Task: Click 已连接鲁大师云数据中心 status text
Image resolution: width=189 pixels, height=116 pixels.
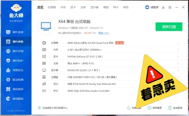Action: 55,108
